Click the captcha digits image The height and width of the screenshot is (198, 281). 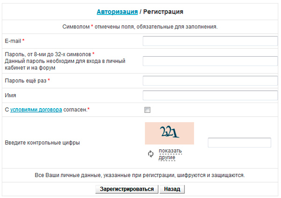169,133
